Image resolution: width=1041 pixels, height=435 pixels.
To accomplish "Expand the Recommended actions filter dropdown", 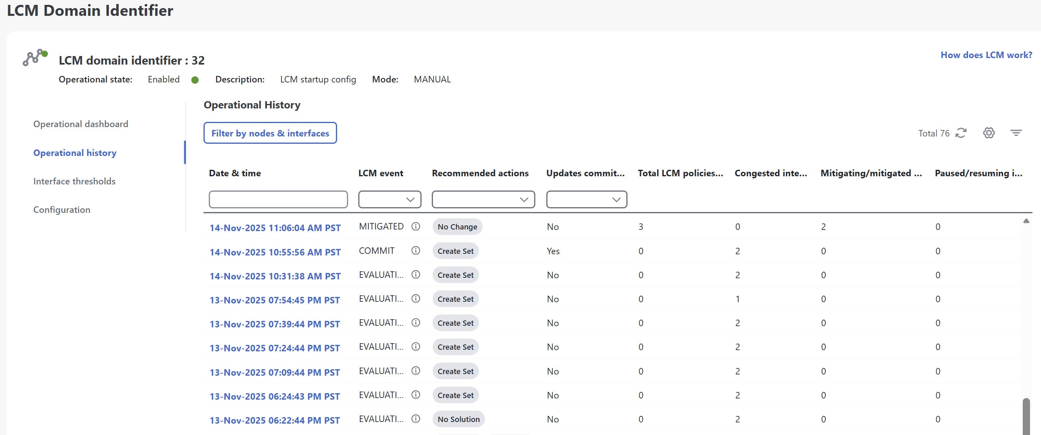I will [x=483, y=199].
